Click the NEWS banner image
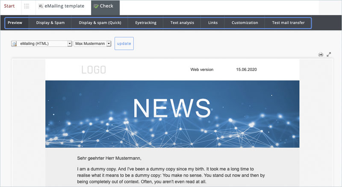The height and width of the screenshot is (187, 342). [172, 114]
